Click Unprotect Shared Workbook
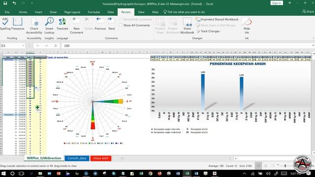 click(x=217, y=20)
